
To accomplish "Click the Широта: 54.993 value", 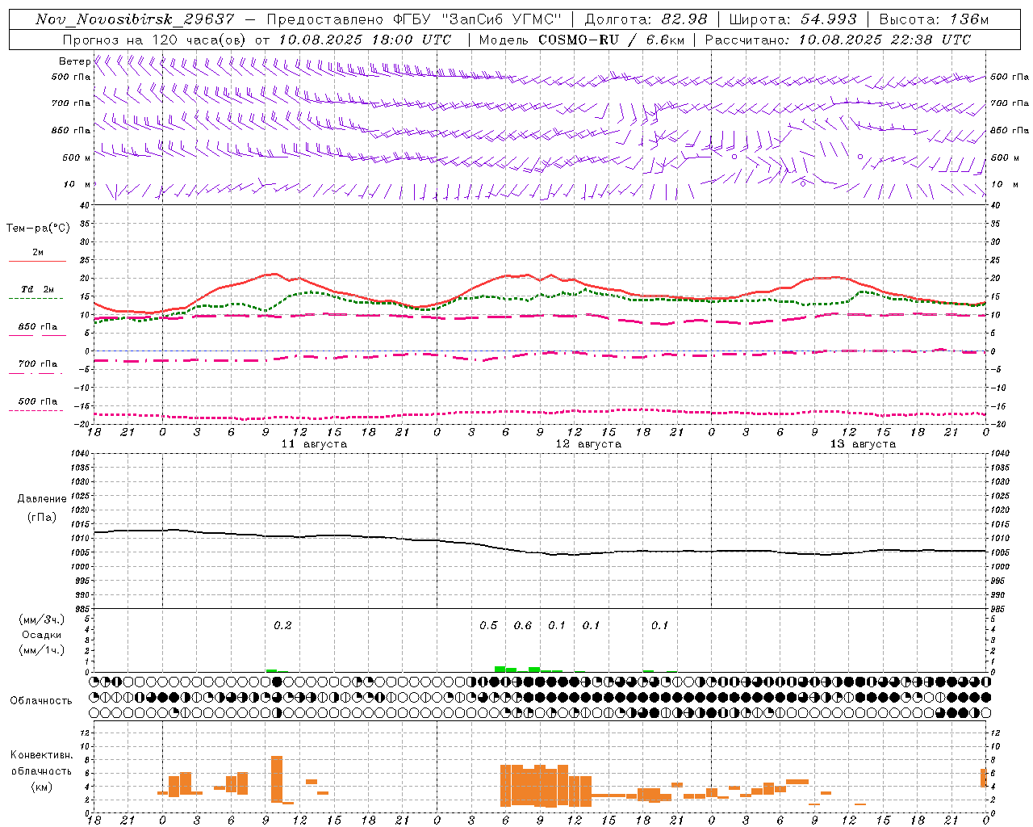I will click(x=793, y=19).
